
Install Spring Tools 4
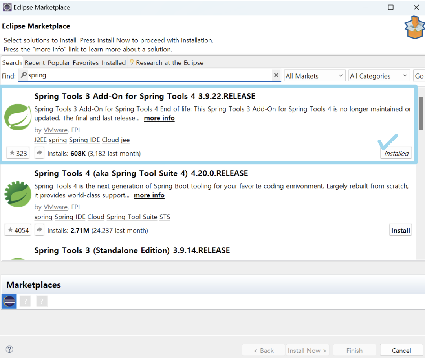point(400,230)
